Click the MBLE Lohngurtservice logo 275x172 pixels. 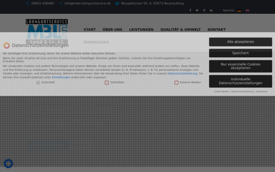tap(47, 32)
